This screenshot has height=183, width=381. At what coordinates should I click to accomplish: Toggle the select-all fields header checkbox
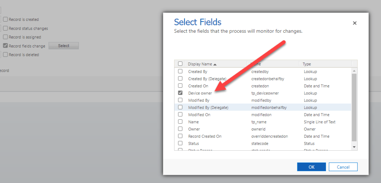180,64
